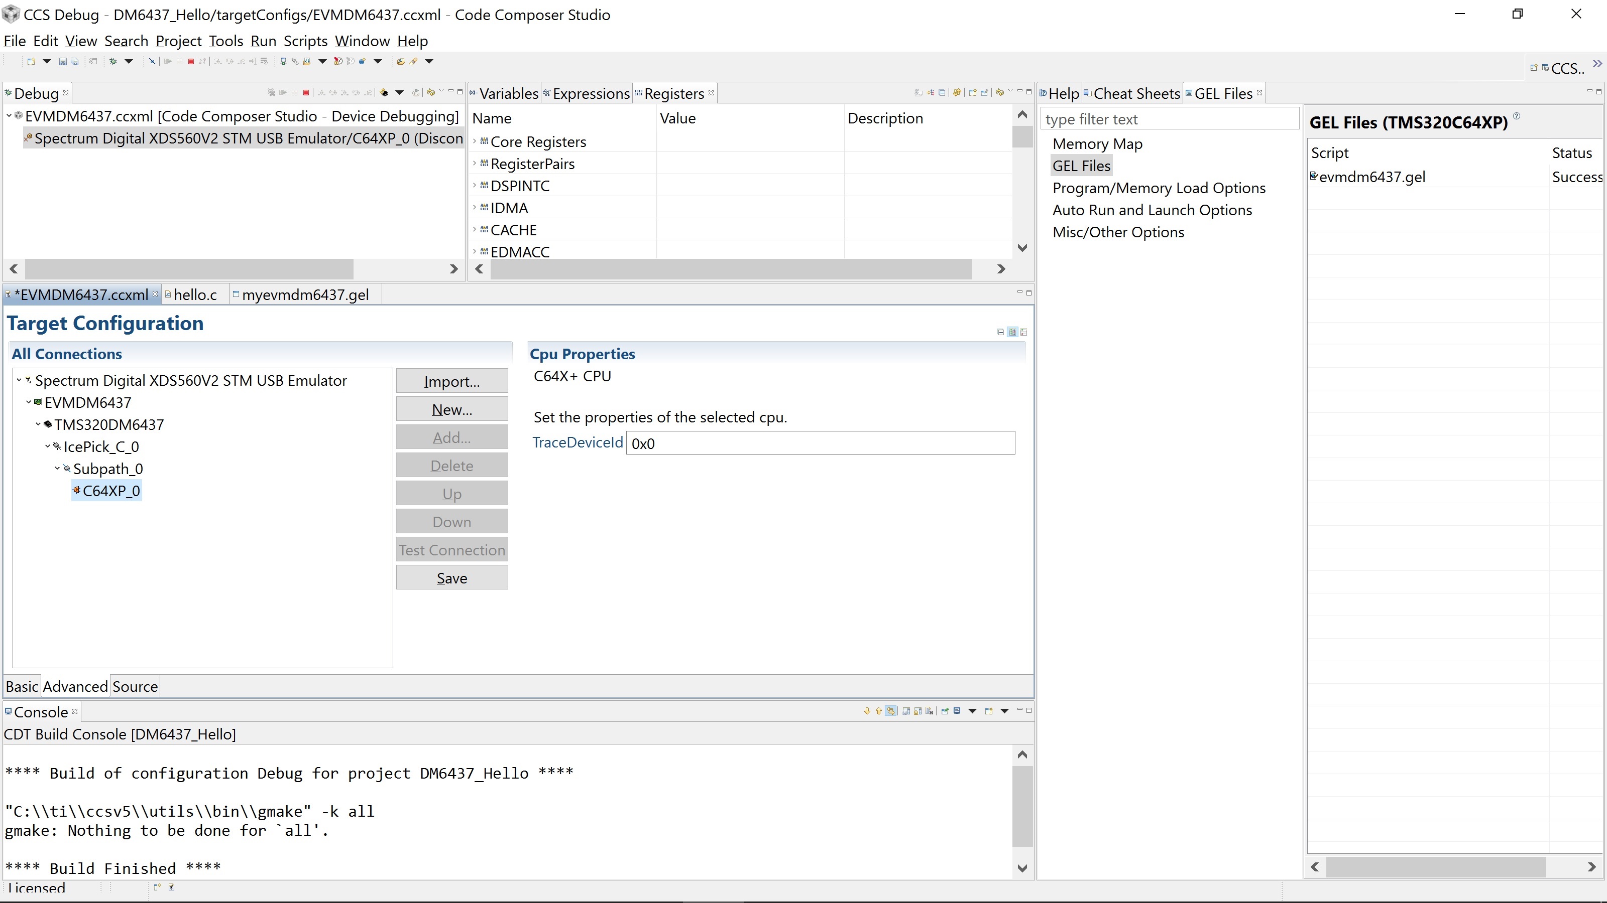
Task: Close the GEL Files tab
Action: coord(1259,93)
